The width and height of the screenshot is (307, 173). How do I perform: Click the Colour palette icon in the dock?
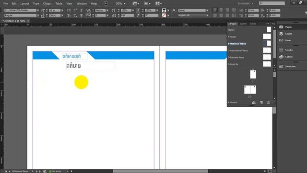281,57
